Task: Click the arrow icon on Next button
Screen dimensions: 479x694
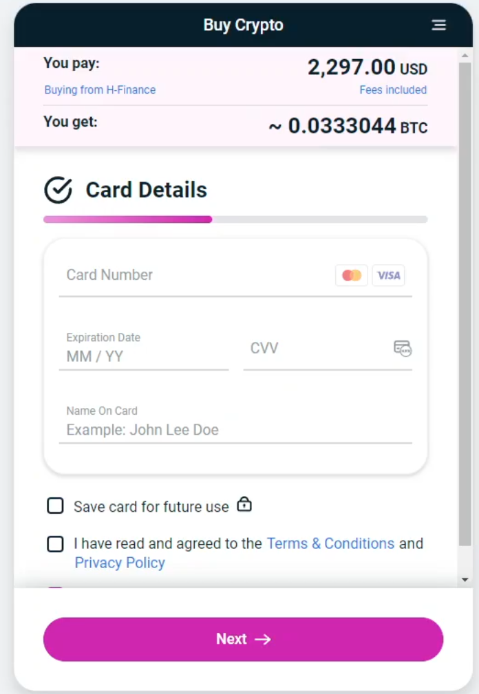Action: tap(263, 639)
